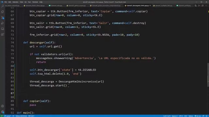
Task: Open the Run and Debug view
Action: 3,23
